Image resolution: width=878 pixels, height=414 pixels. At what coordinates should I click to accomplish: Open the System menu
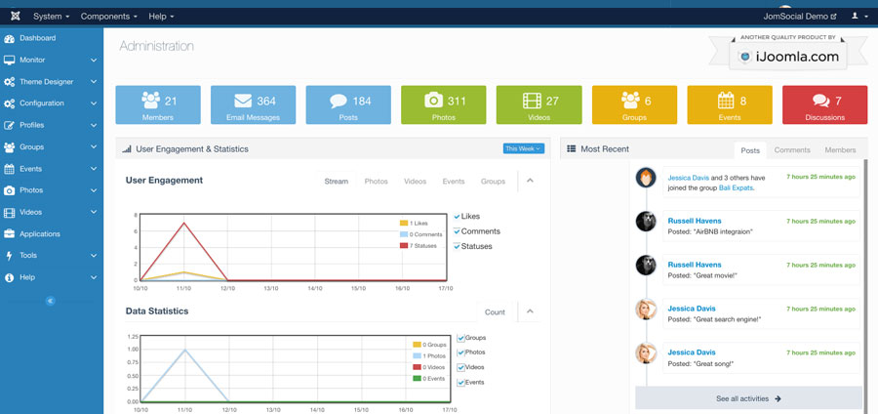[51, 17]
